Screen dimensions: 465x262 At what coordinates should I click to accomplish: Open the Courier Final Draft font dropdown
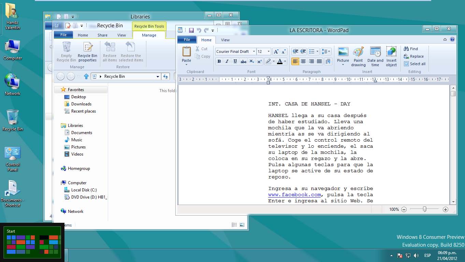pos(254,52)
